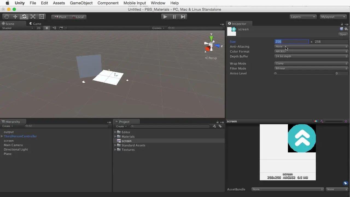Open the Inspector panel options menu
350x197 pixels.
347,24
